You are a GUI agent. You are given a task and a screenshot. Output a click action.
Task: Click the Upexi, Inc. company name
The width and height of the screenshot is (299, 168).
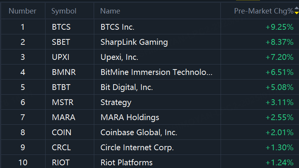click(x=119, y=57)
